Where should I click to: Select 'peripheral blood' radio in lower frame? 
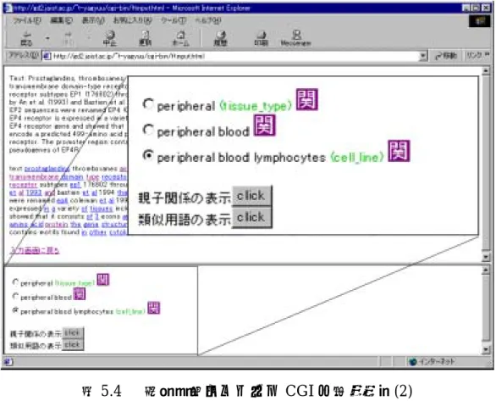[15, 296]
